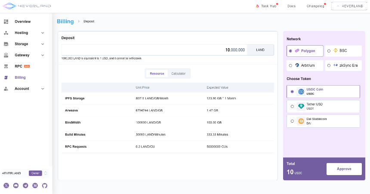This screenshot has height=194, width=370.
Task: Open the team switcher arrows next to Owner
Action: pos(46,173)
